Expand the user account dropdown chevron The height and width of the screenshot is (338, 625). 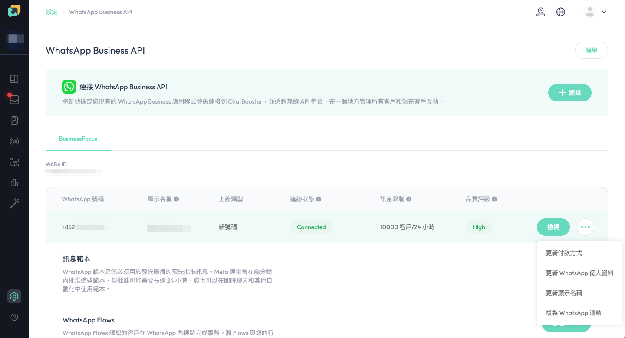[604, 12]
